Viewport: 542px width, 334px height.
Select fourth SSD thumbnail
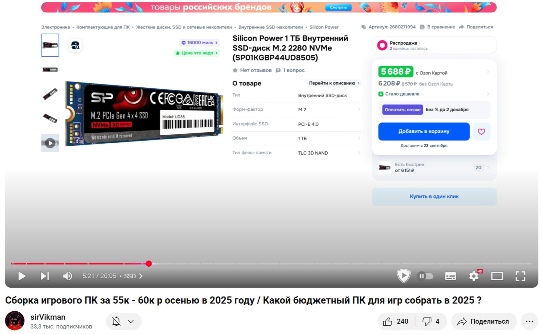(50, 118)
